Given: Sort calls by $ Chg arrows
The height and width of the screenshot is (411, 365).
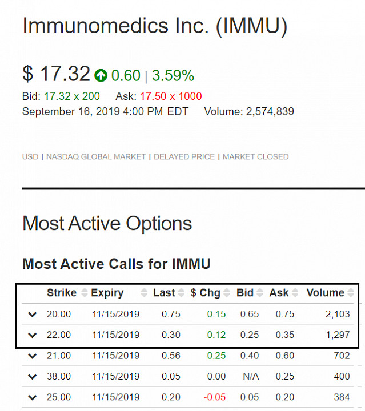Looking at the screenshot, I should [x=227, y=293].
